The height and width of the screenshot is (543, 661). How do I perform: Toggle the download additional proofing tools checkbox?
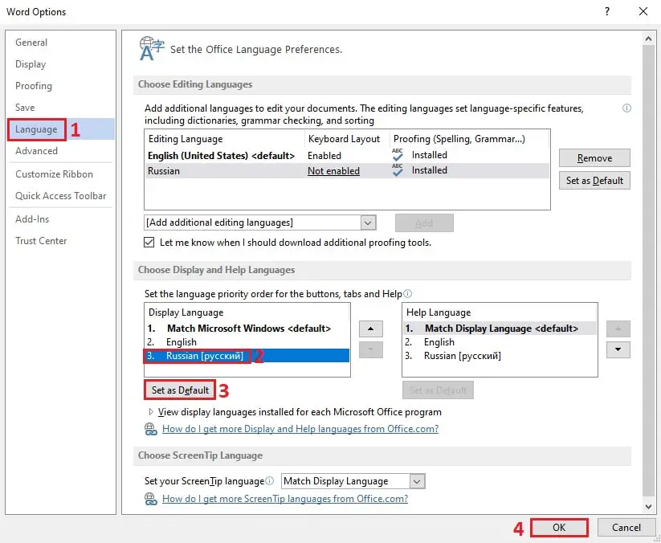pos(149,243)
